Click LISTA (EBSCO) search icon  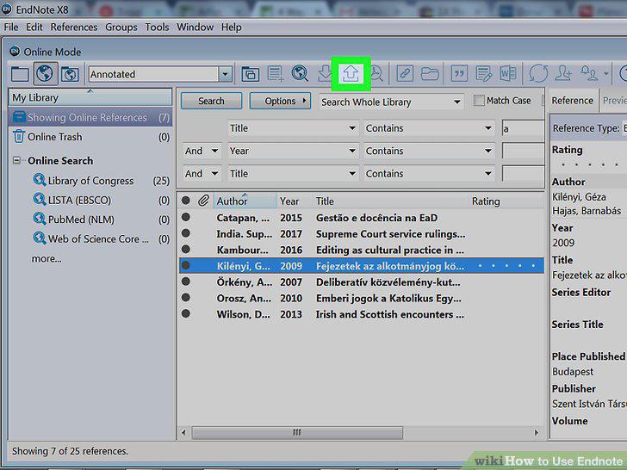click(x=40, y=200)
